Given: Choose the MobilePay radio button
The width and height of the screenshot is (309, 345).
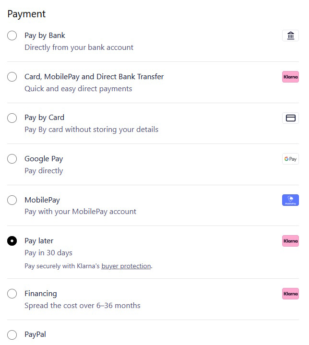Looking at the screenshot, I should (12, 200).
